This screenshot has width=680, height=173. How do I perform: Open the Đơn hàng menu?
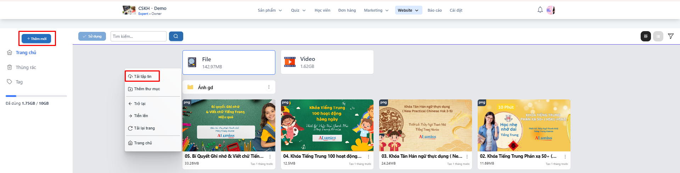point(347,10)
